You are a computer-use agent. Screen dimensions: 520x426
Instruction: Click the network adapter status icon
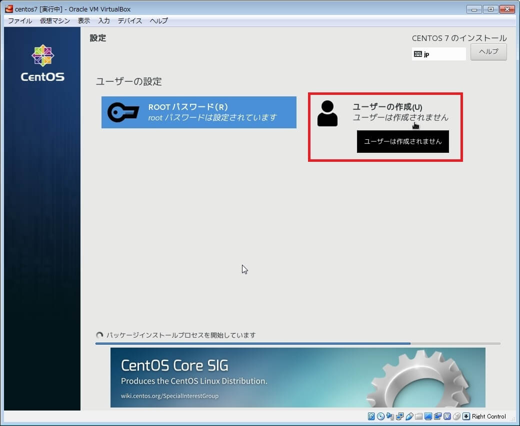399,417
